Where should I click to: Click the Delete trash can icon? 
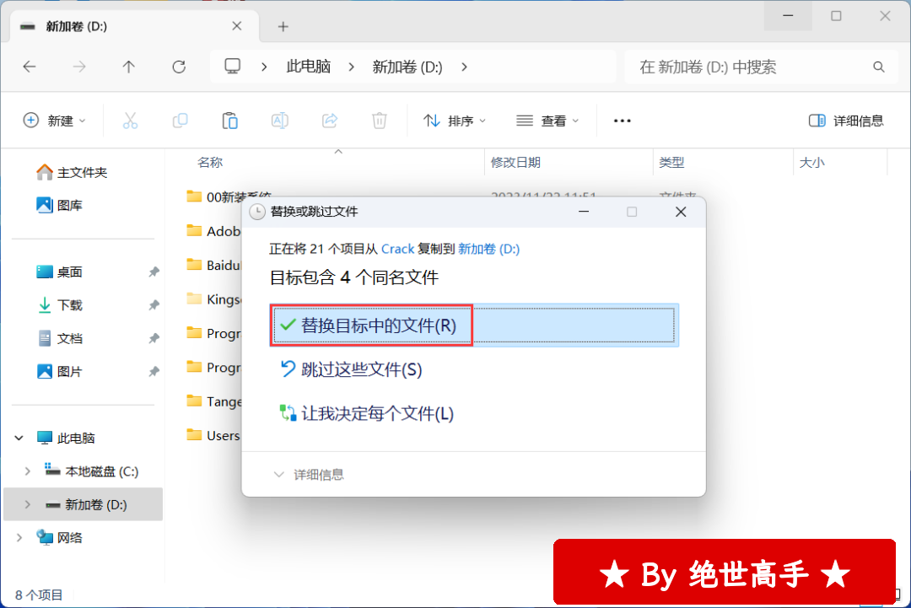(x=380, y=121)
